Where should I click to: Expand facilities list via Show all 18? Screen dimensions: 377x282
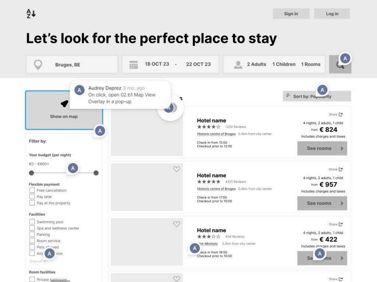pos(38,261)
